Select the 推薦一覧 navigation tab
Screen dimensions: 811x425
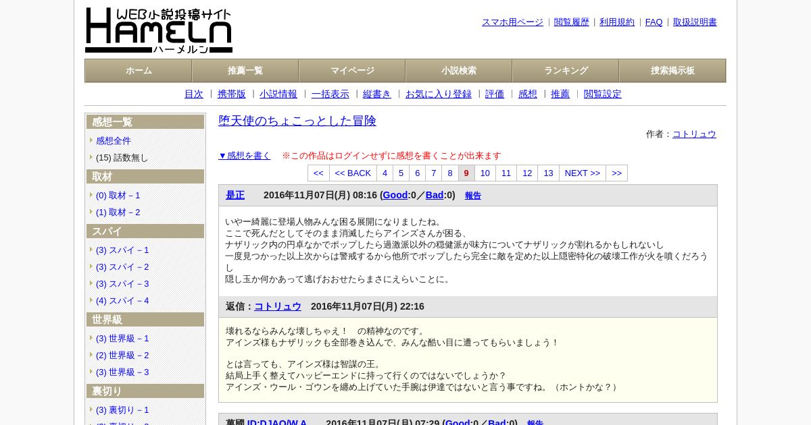245,71
